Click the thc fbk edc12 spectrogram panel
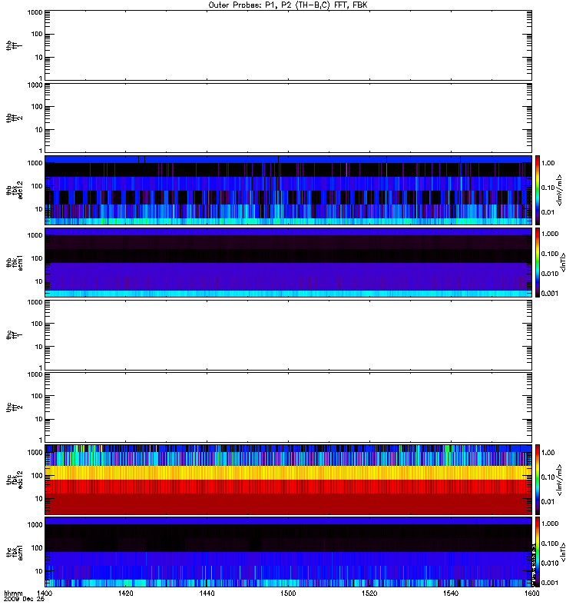The image size is (576, 615). click(x=288, y=480)
